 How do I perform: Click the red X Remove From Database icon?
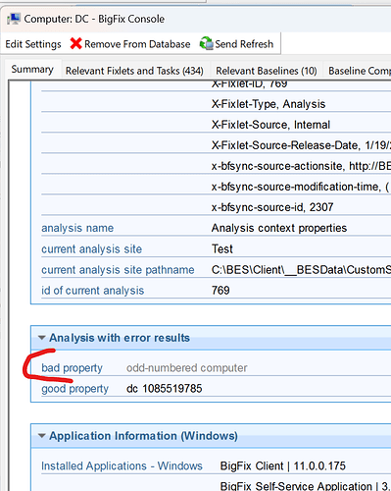coord(75,43)
